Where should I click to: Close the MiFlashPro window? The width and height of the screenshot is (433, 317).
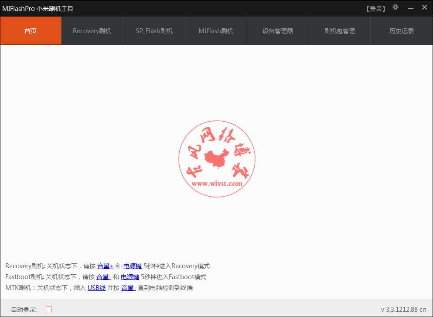424,7
